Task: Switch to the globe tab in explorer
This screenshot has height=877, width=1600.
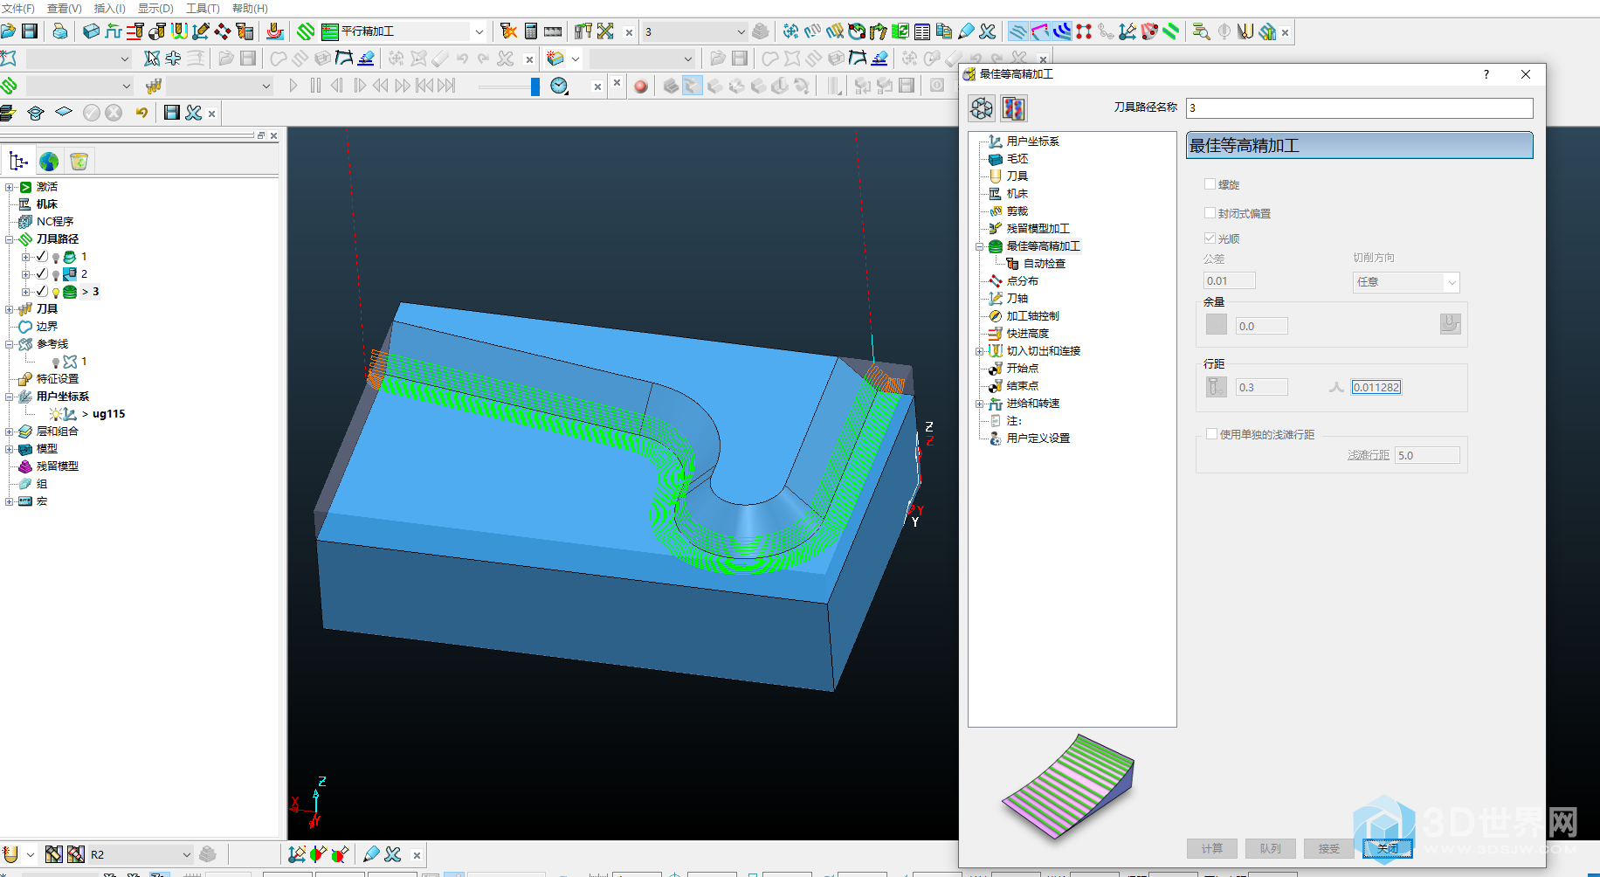Action: click(x=49, y=162)
